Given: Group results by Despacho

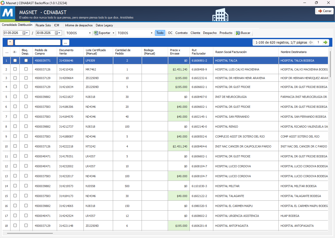Looking at the screenshot, I should (210, 33).
